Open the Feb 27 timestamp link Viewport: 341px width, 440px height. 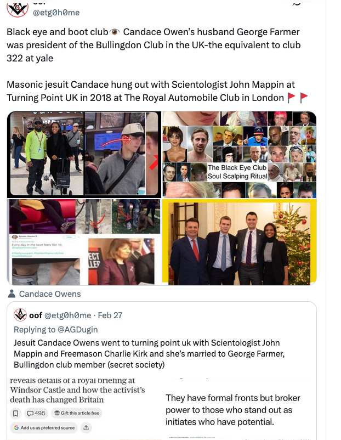pos(110,315)
